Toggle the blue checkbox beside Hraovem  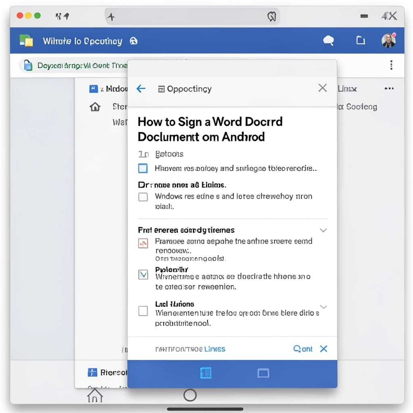(143, 168)
